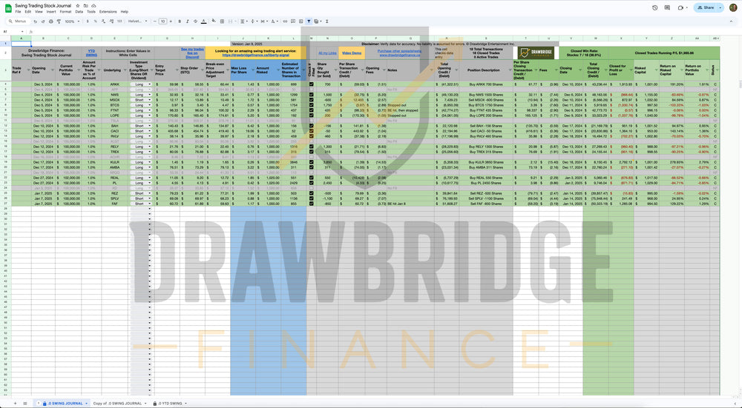
Task: Open the All my Links link
Action: click(327, 53)
